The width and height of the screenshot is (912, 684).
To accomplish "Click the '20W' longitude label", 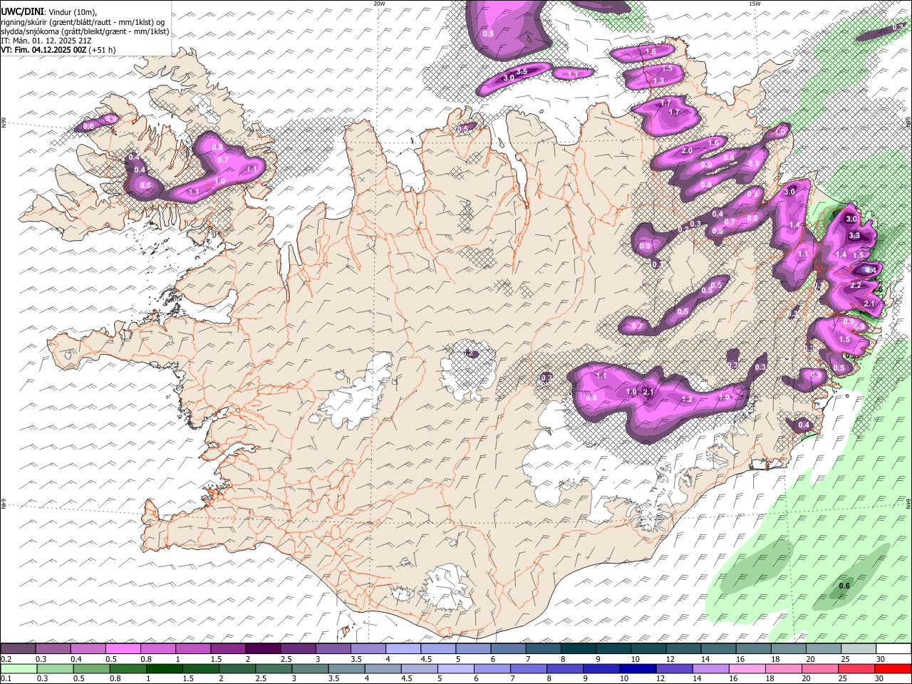I will click(379, 4).
